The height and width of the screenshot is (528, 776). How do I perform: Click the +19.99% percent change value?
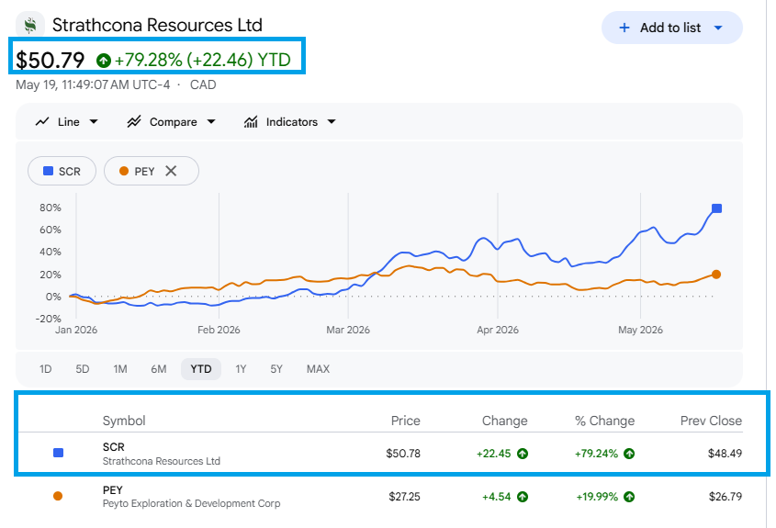tap(597, 497)
